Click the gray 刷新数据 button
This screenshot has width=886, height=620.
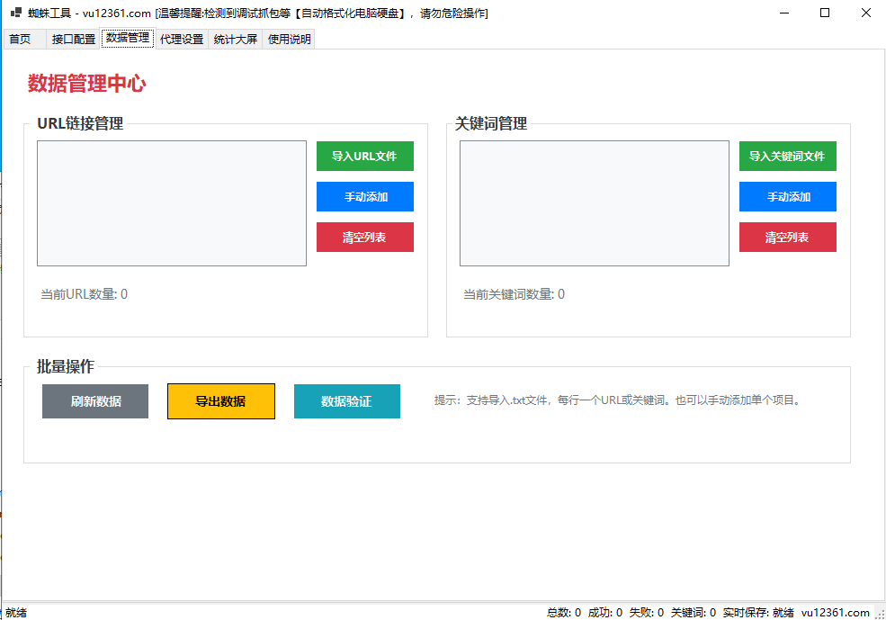[x=95, y=401]
